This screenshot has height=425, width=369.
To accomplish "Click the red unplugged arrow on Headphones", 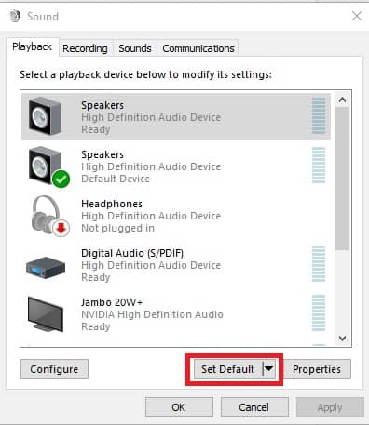I will coord(61,229).
